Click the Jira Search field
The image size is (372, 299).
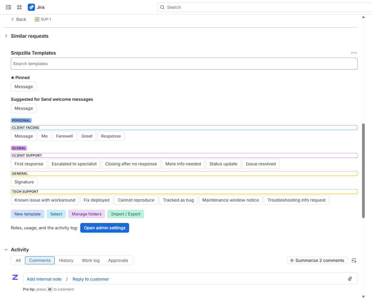[x=265, y=7]
